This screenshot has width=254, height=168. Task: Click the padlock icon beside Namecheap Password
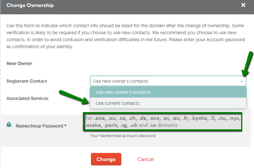click(9, 125)
